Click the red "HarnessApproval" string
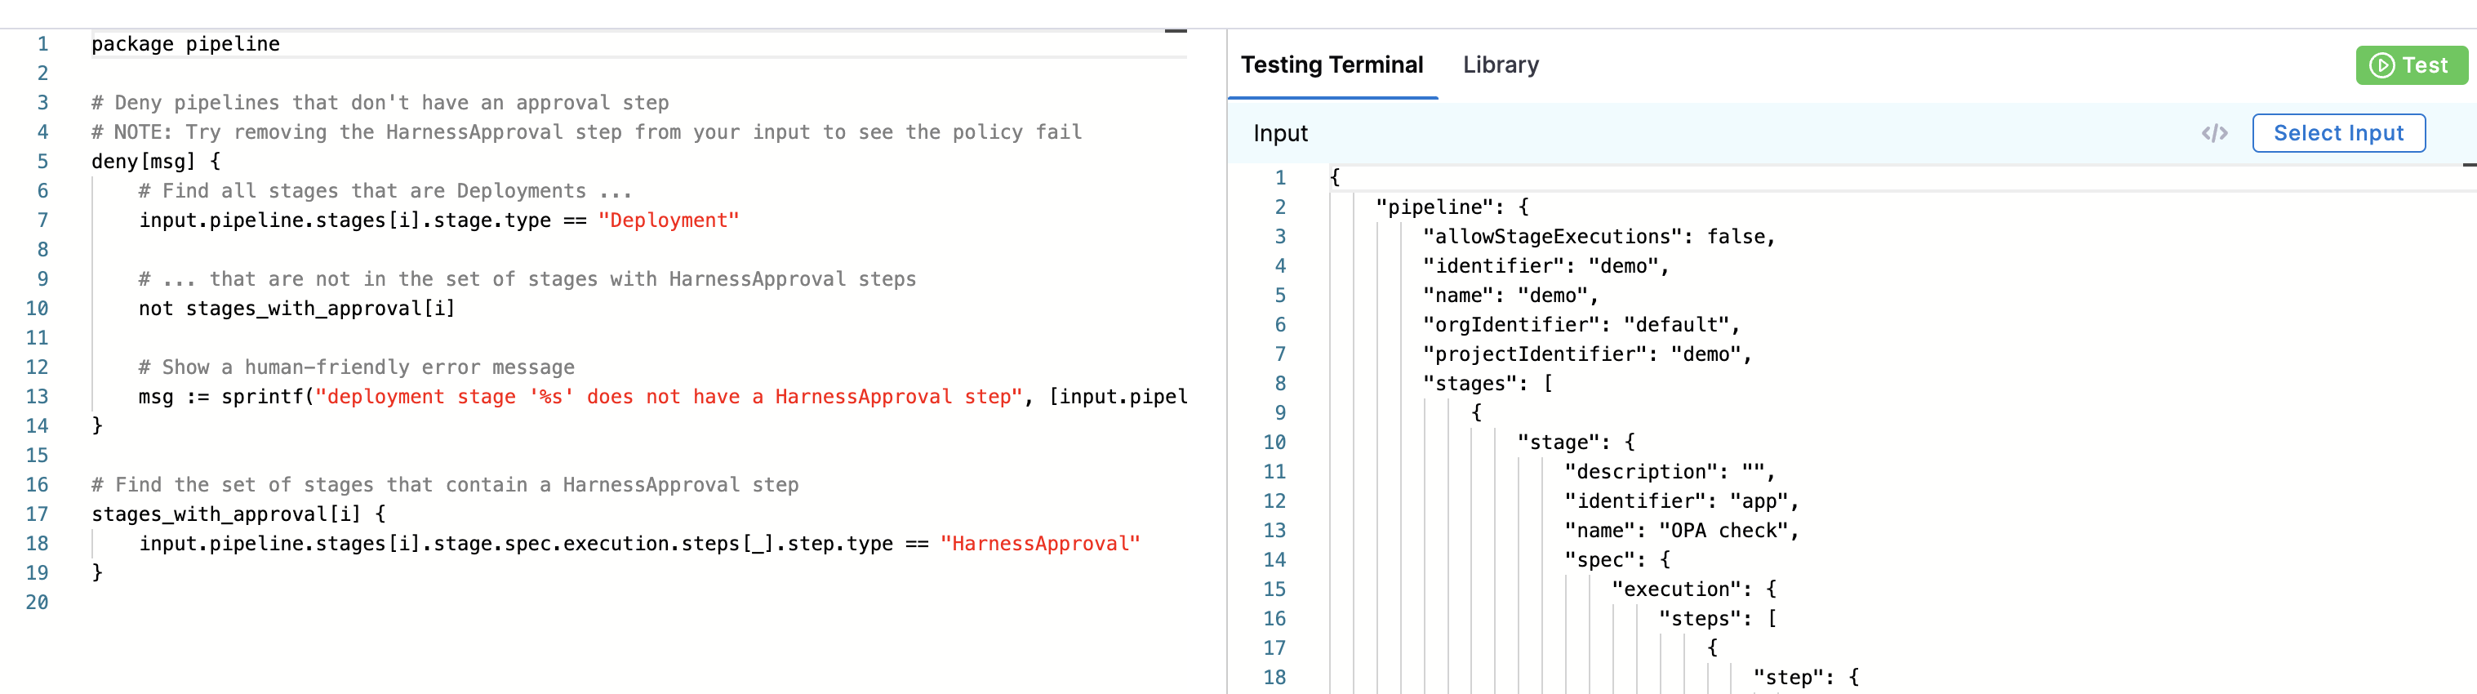 click(1039, 544)
